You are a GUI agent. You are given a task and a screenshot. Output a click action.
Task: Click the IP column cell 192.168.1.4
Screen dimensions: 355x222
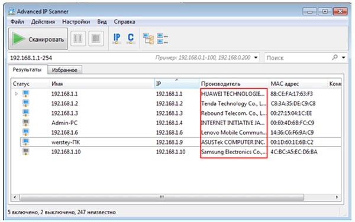[169, 123]
